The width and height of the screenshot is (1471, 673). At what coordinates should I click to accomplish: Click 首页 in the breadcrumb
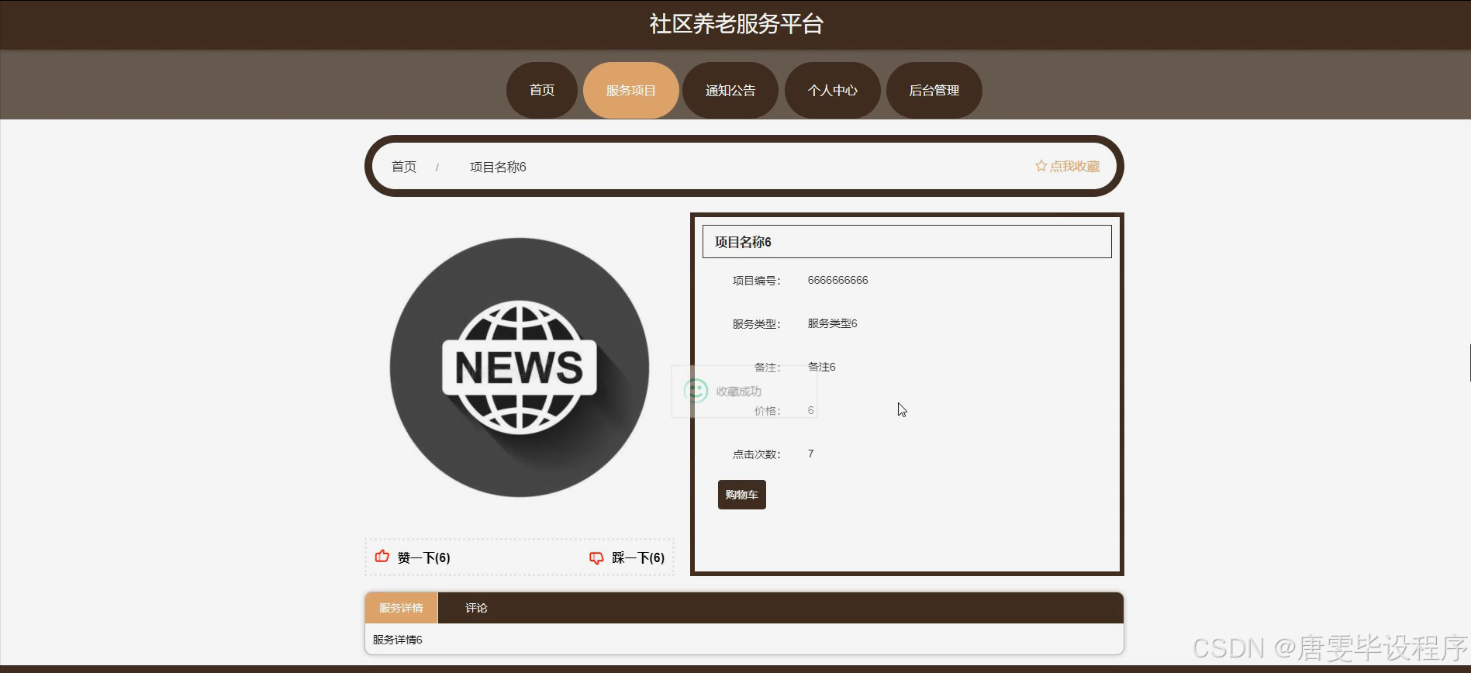point(403,167)
